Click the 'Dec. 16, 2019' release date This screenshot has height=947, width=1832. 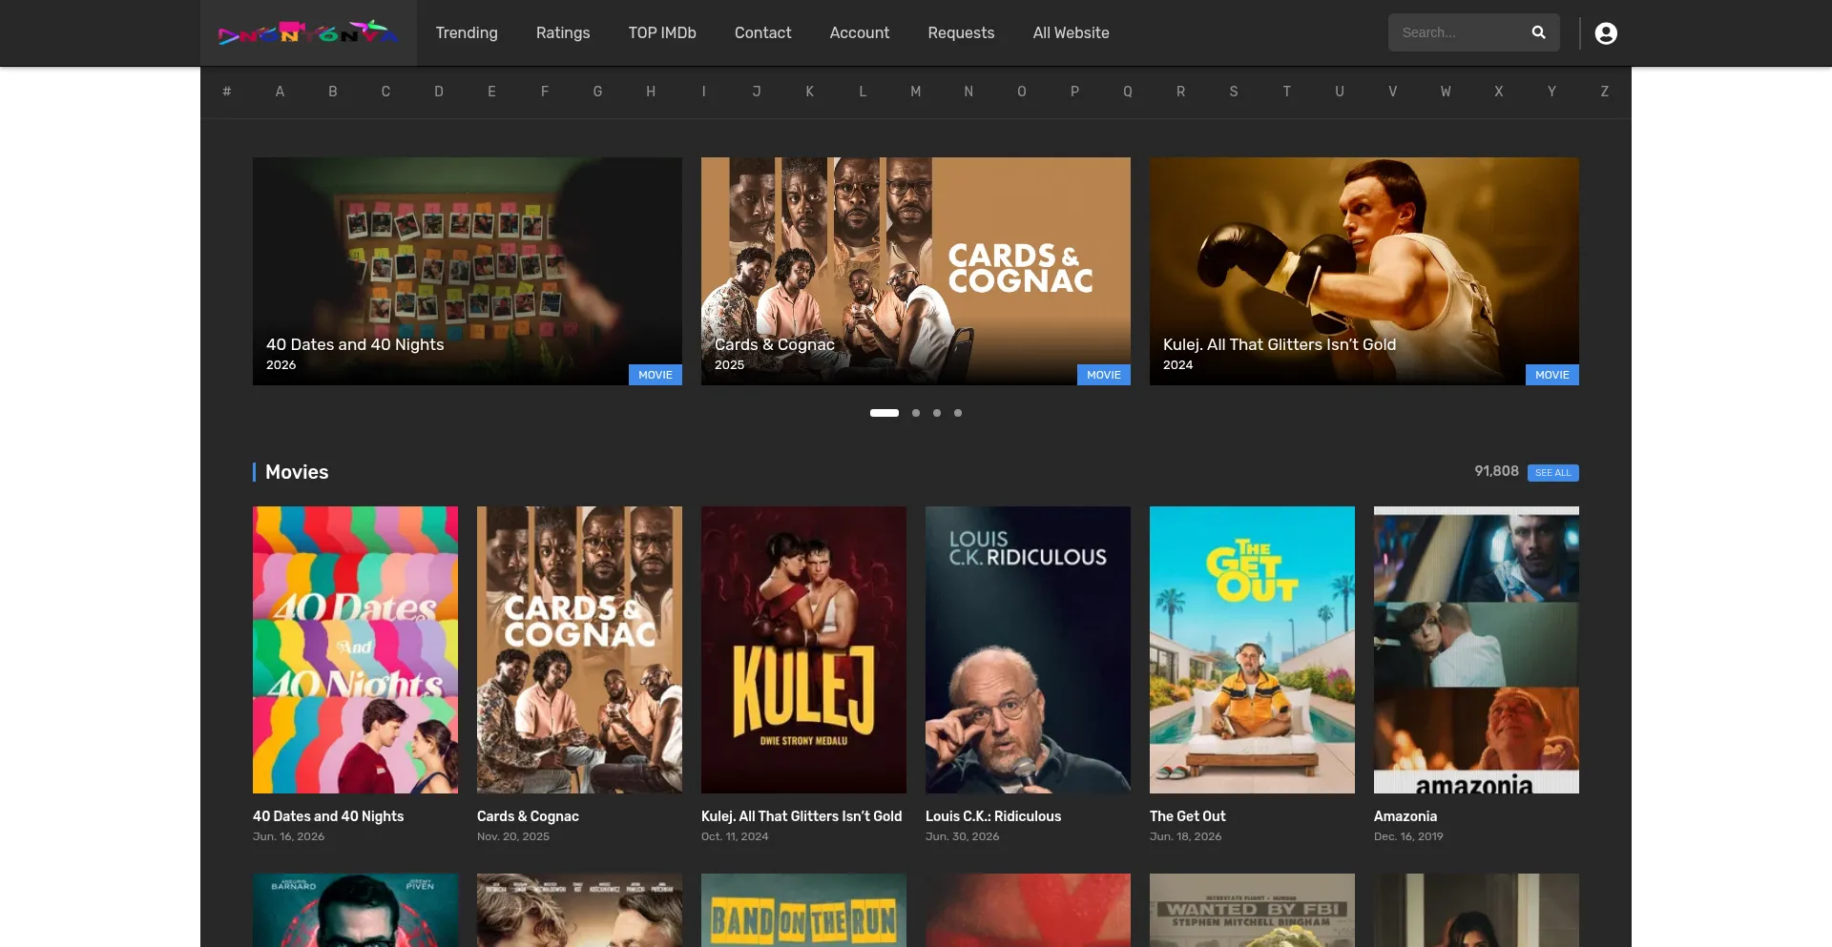click(1408, 836)
